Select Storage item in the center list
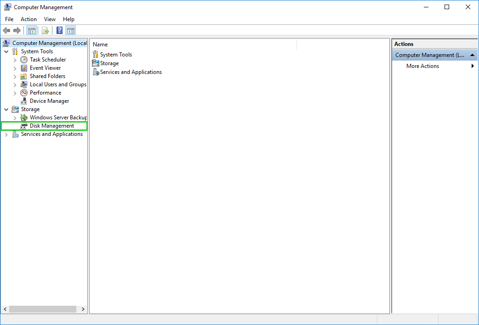The width and height of the screenshot is (479, 325). pos(109,63)
